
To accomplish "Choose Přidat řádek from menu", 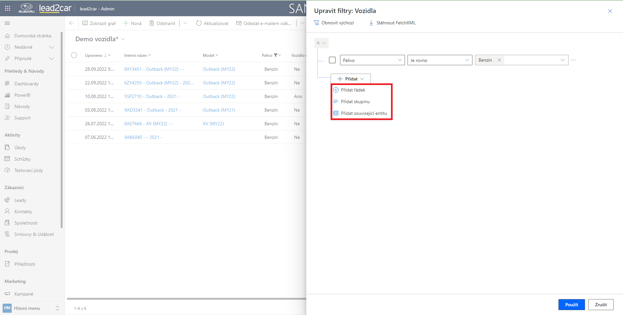I will 353,90.
